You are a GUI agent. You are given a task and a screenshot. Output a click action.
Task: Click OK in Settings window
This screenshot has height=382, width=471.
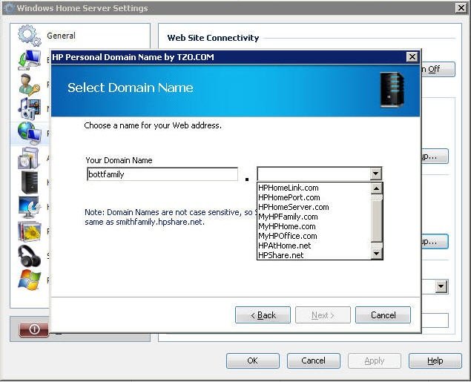click(x=253, y=360)
